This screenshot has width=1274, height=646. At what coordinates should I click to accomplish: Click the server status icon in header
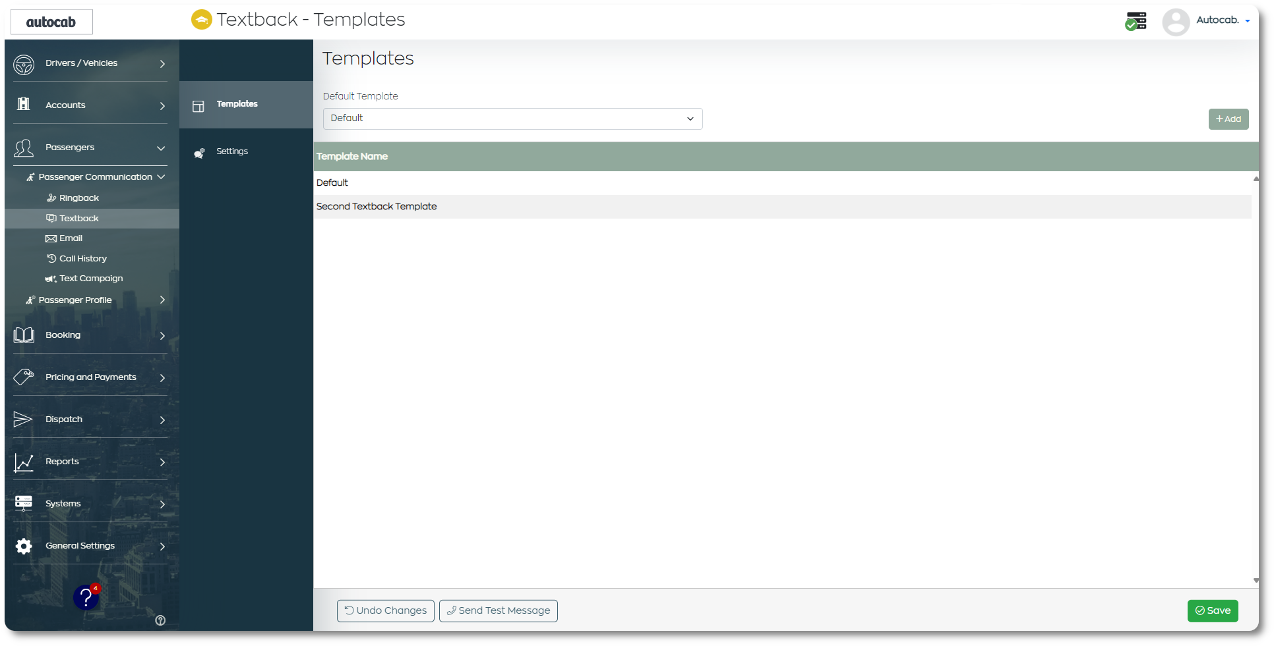point(1136,21)
